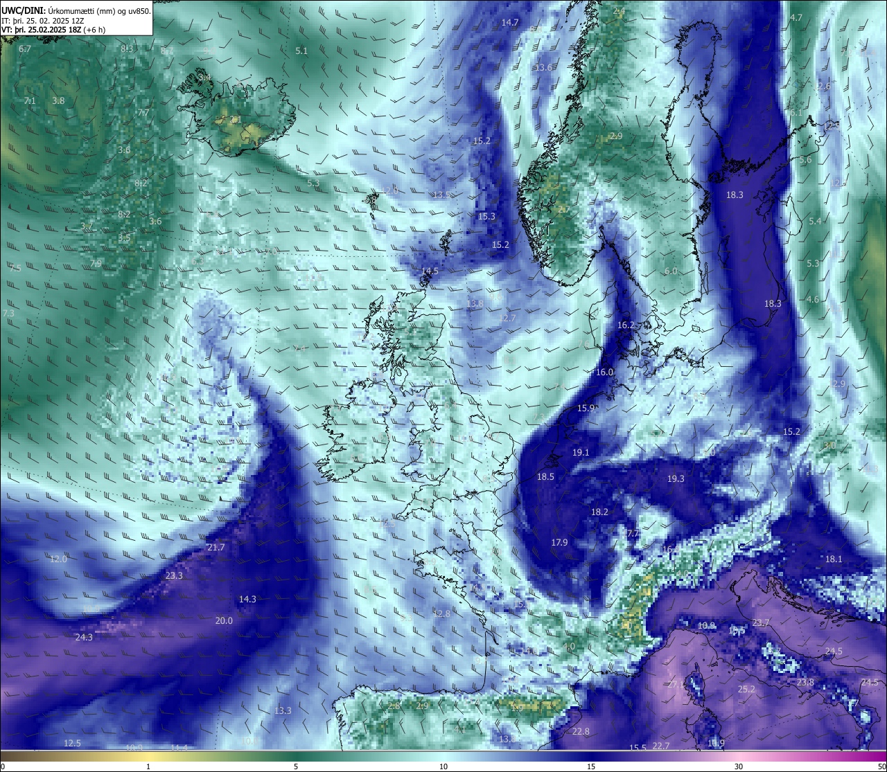The width and height of the screenshot is (887, 772).
Task: Click the 7.9 value at left side
Action: coord(96,263)
